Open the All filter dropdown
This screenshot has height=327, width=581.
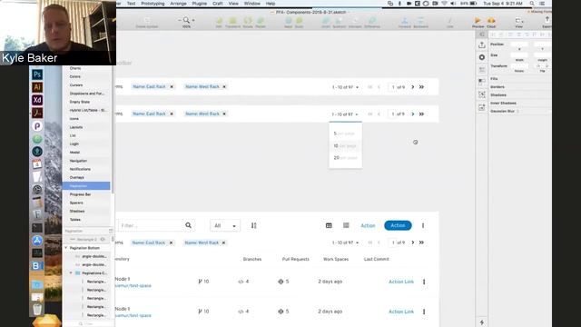pos(225,225)
